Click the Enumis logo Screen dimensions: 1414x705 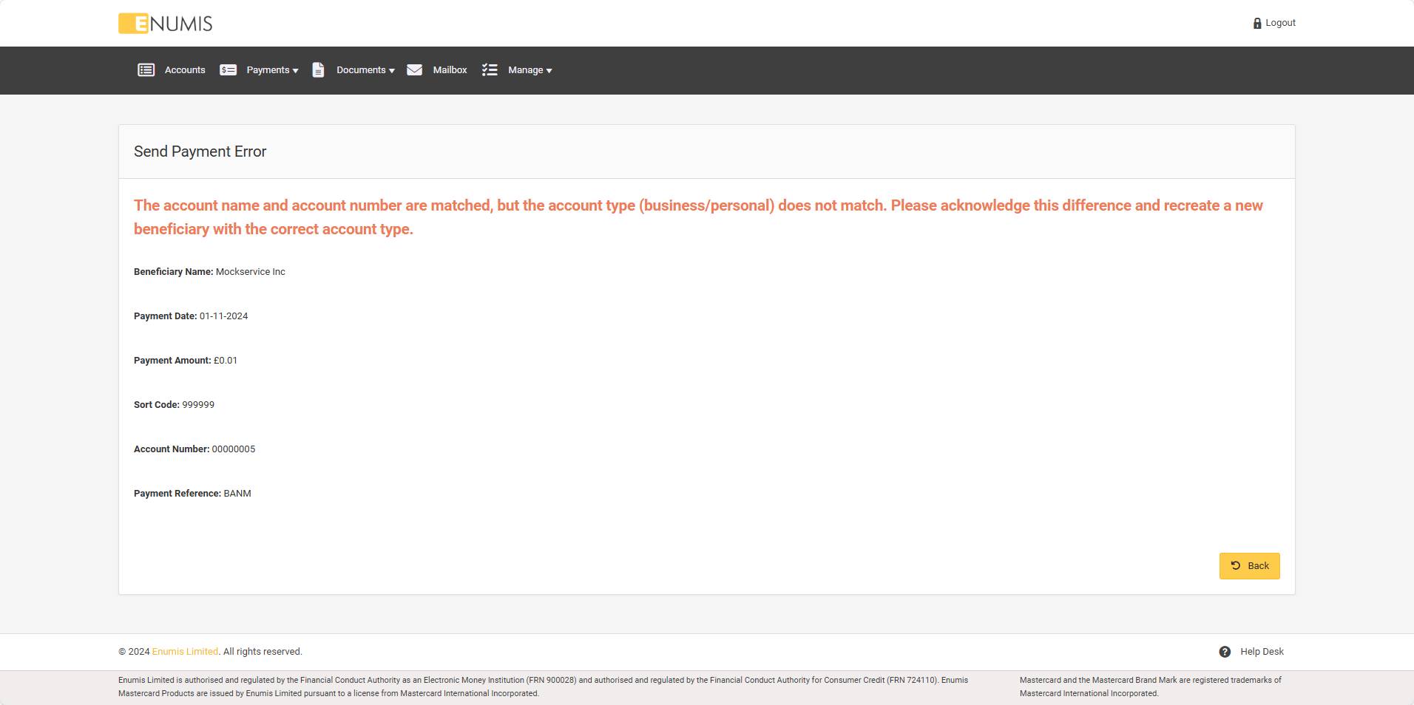point(165,24)
